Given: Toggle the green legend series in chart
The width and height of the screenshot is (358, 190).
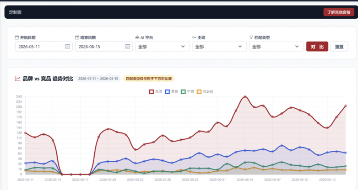Looking at the screenshot, I should click(x=187, y=92).
